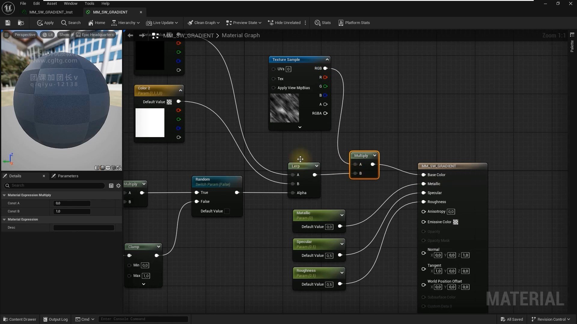Open the File menu
Viewport: 577px width, 324px height.
(23, 4)
